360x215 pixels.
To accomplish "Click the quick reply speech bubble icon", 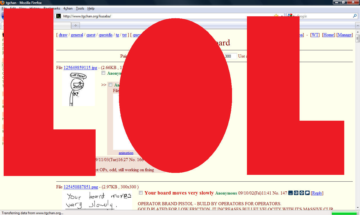I will 307,193.
